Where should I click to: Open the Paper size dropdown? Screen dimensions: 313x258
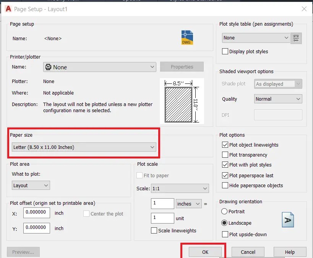[x=152, y=147]
